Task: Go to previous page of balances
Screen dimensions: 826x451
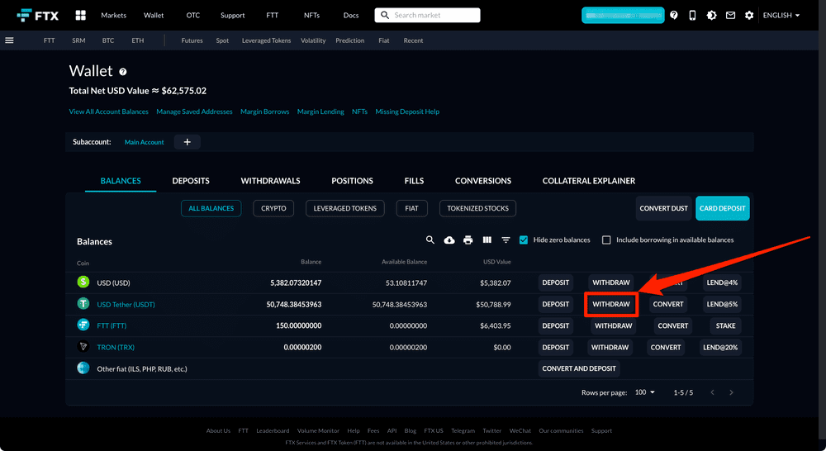Action: pos(712,392)
